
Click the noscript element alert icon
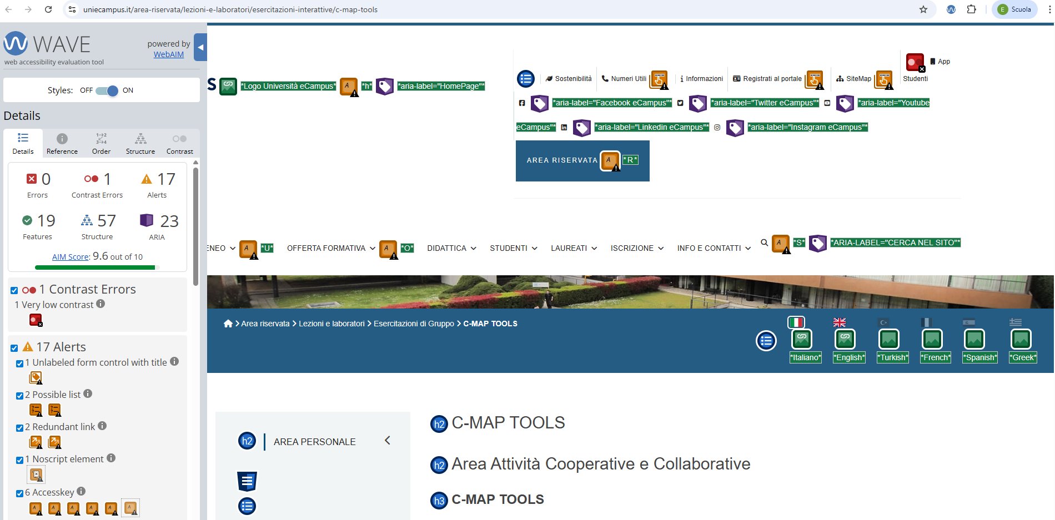[x=36, y=474]
